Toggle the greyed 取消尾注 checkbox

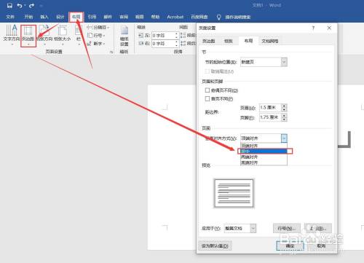click(x=207, y=71)
